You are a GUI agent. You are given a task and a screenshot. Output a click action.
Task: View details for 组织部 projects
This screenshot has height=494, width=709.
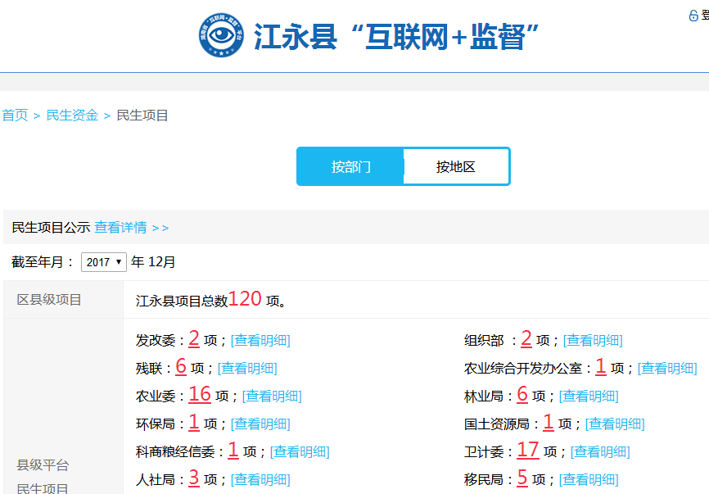point(593,341)
